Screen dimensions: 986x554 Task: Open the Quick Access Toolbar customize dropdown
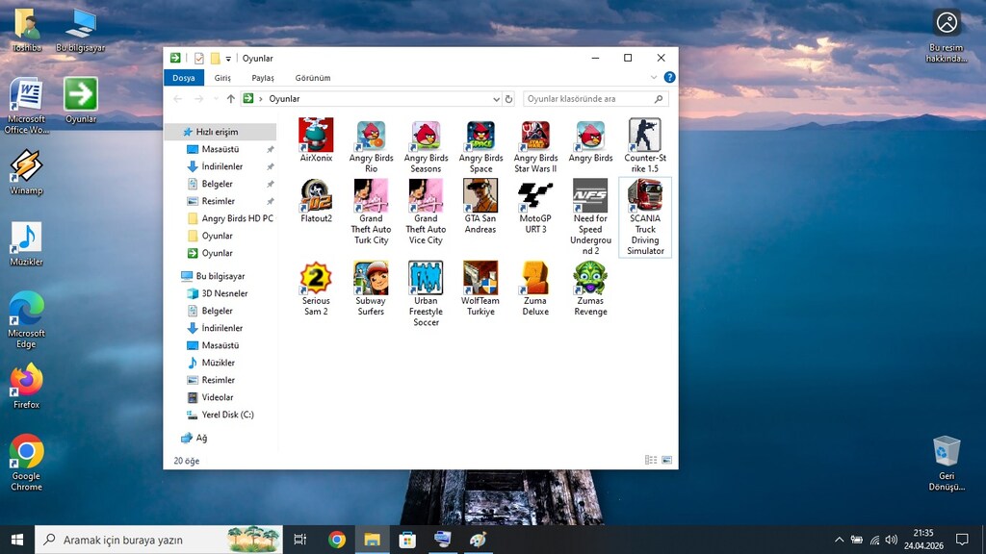click(228, 59)
